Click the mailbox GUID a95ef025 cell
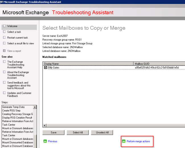Screen dimensions: 185x148 click(x=157, y=68)
